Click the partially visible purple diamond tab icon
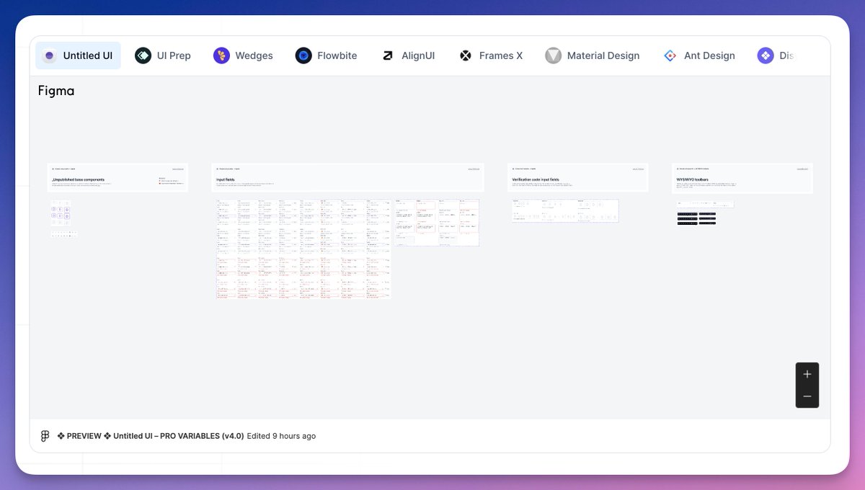 [766, 55]
